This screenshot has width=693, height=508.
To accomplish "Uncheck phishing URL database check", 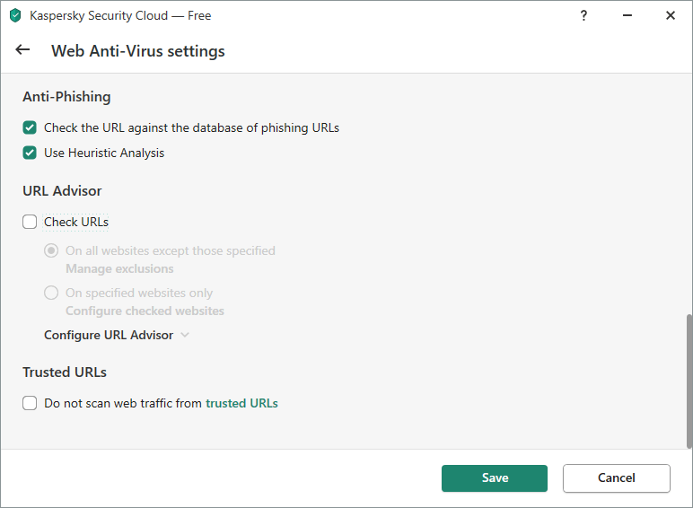I will pyautogui.click(x=30, y=127).
